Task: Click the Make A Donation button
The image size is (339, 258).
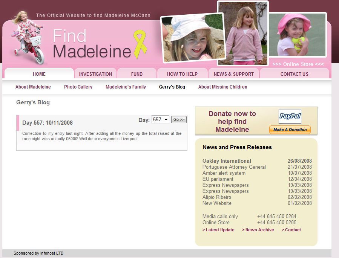Action: 290,130
